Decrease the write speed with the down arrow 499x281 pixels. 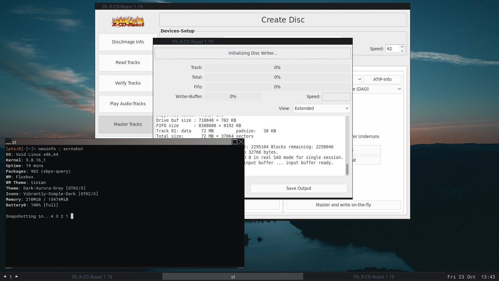(x=402, y=51)
